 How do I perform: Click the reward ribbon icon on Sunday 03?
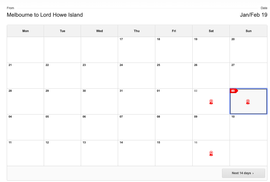tap(248, 102)
